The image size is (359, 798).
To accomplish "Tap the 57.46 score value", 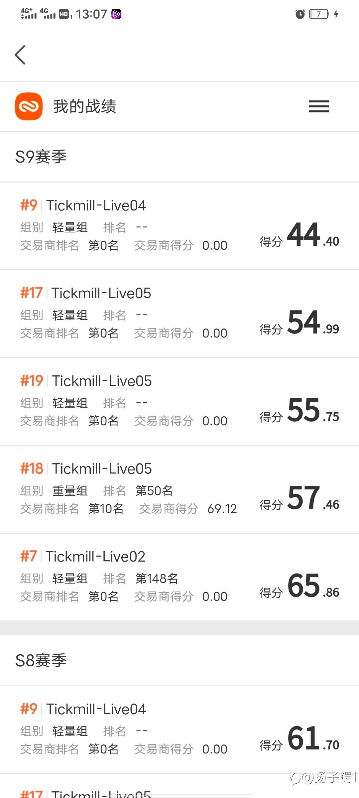I will (x=313, y=498).
